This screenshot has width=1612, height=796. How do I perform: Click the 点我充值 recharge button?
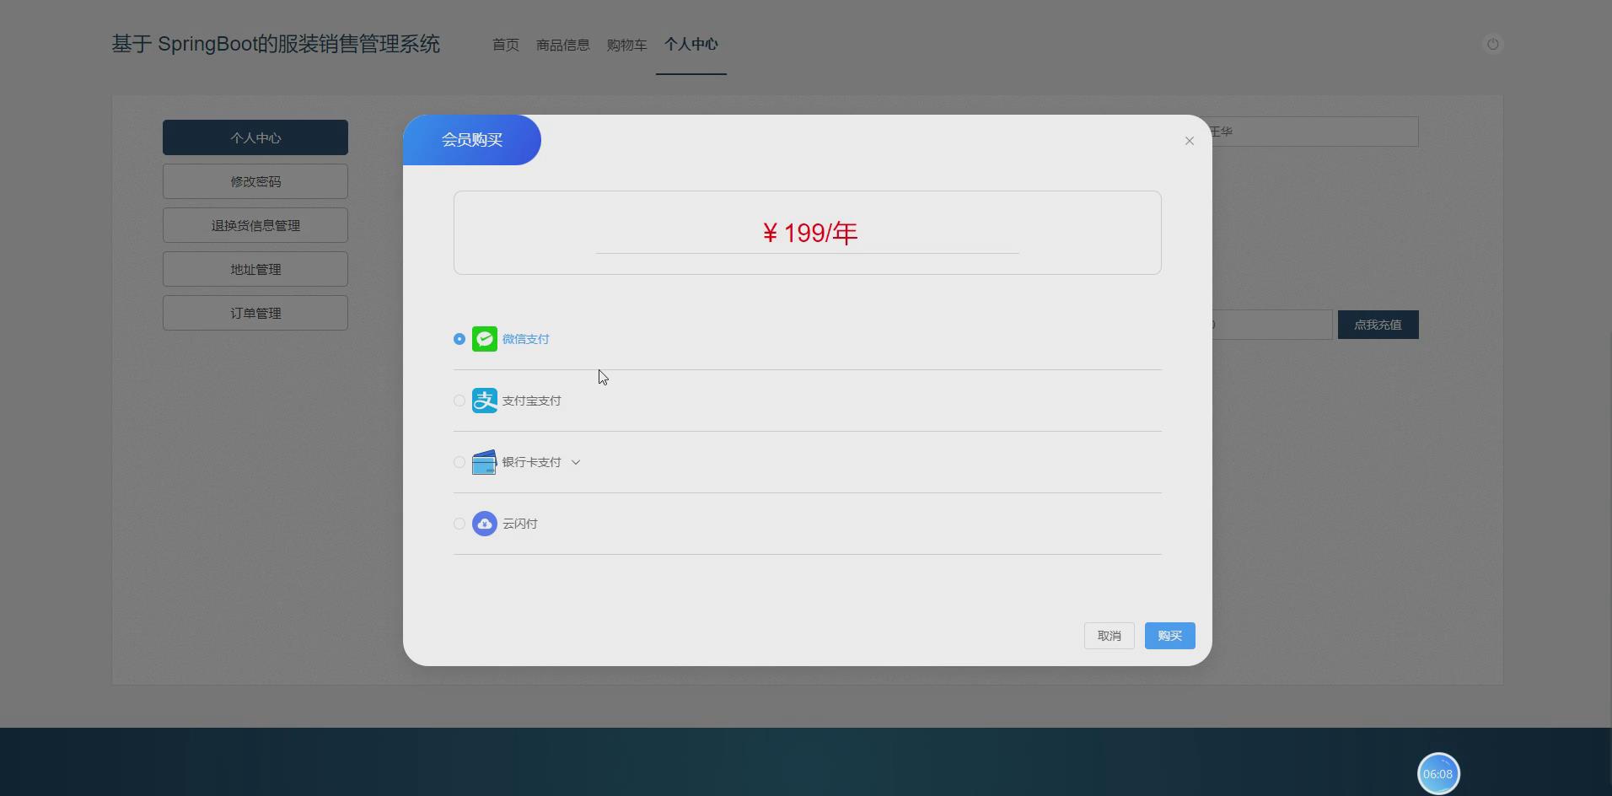(1378, 325)
